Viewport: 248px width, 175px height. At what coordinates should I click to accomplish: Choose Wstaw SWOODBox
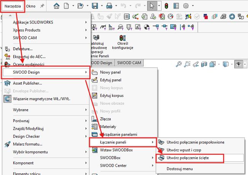click(116, 150)
